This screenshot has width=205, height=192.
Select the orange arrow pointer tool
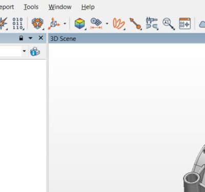[135, 24]
